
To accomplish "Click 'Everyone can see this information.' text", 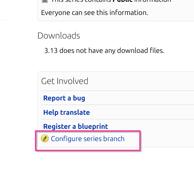I will pos(94,13).
